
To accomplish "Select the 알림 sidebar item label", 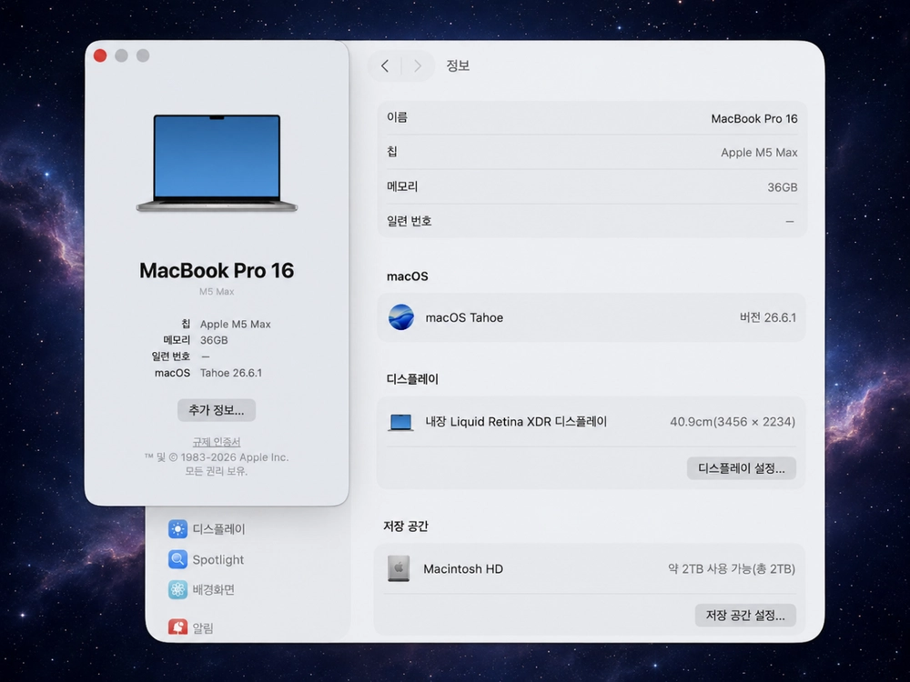I will point(203,628).
